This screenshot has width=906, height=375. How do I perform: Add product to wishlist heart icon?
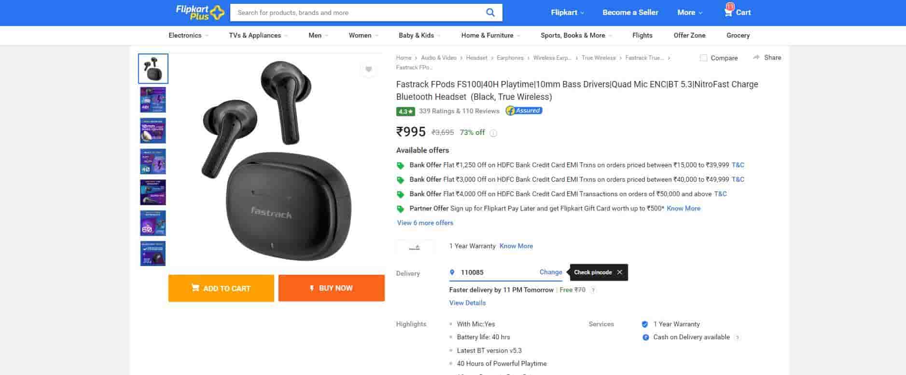pos(368,69)
